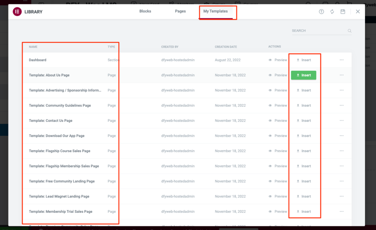The width and height of the screenshot is (376, 230).
Task: Click the import template upload icon
Action: [321, 12]
